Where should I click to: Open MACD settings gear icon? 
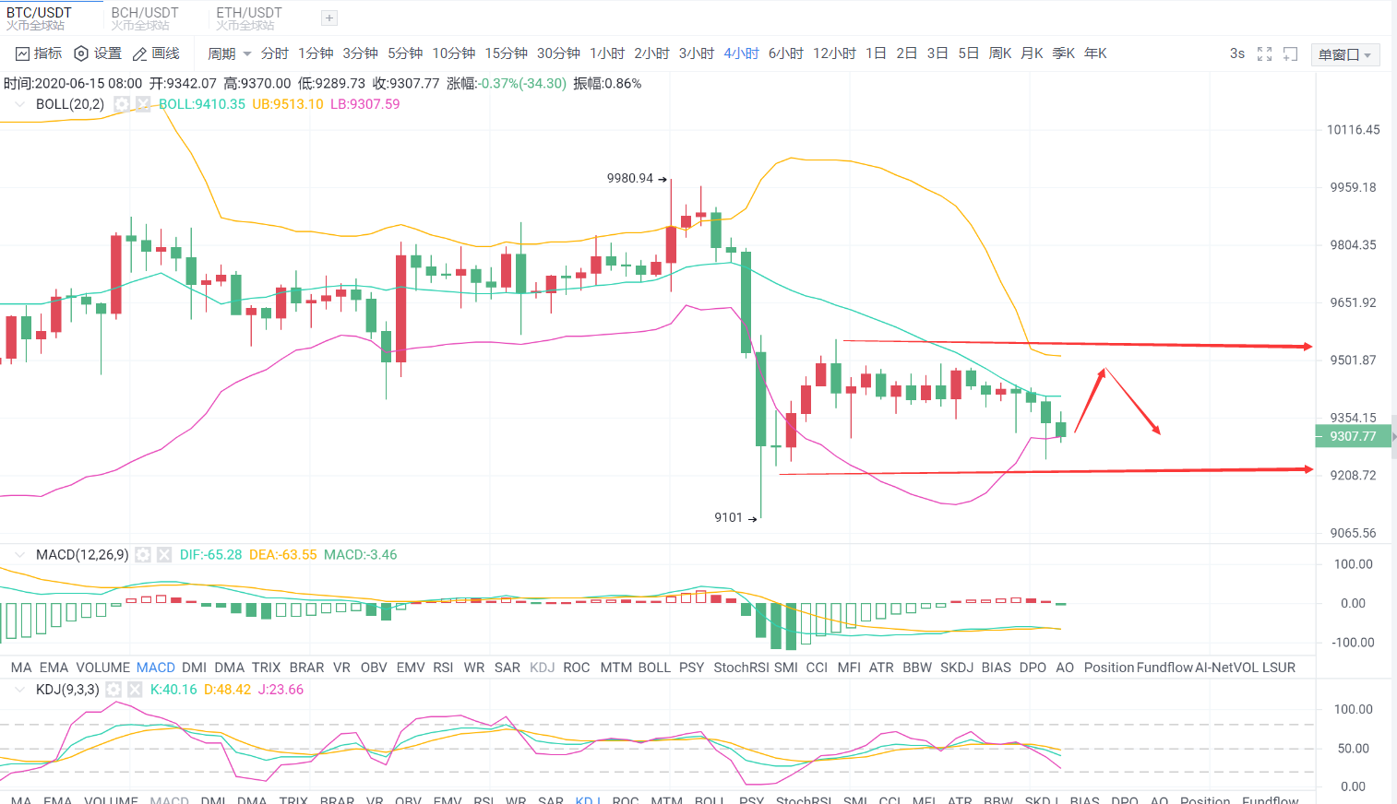(143, 555)
